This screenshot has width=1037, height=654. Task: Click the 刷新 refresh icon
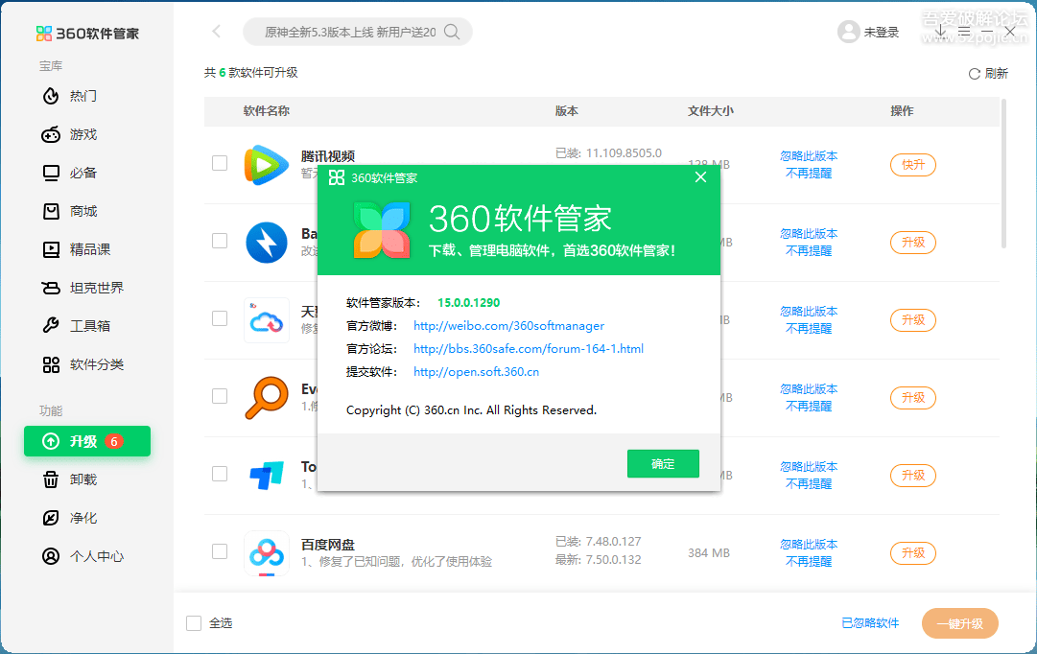pyautogui.click(x=976, y=73)
